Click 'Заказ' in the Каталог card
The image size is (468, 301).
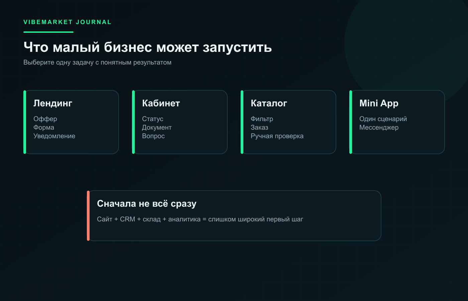coord(259,127)
